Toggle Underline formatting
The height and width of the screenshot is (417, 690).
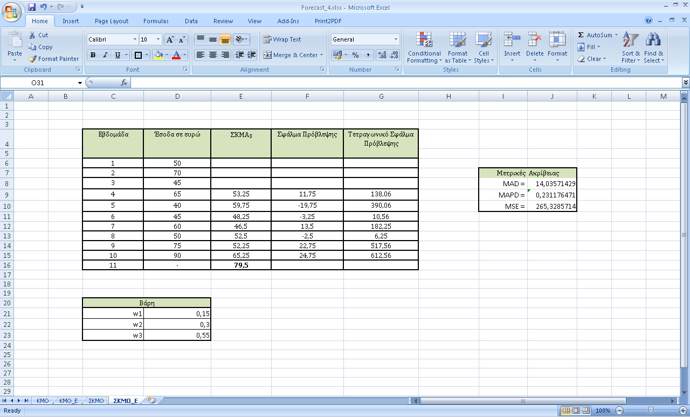tap(118, 55)
